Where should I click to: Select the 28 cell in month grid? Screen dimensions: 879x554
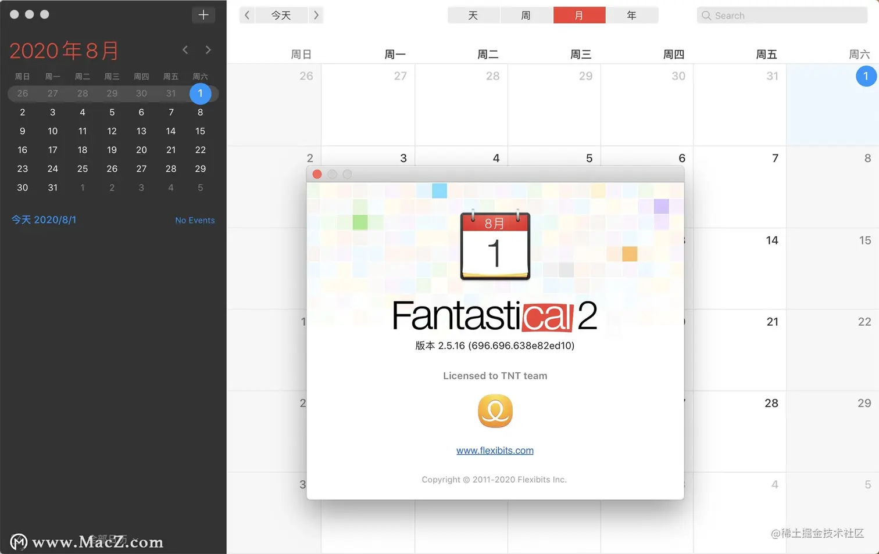point(740,431)
